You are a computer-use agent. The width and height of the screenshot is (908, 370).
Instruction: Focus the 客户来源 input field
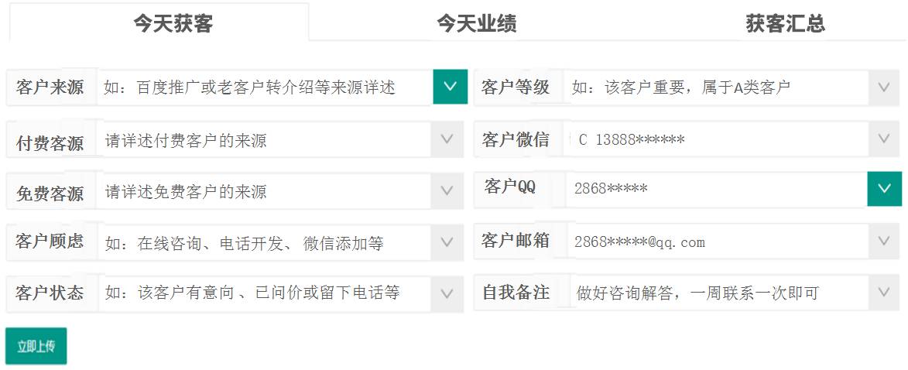pyautogui.click(x=263, y=87)
